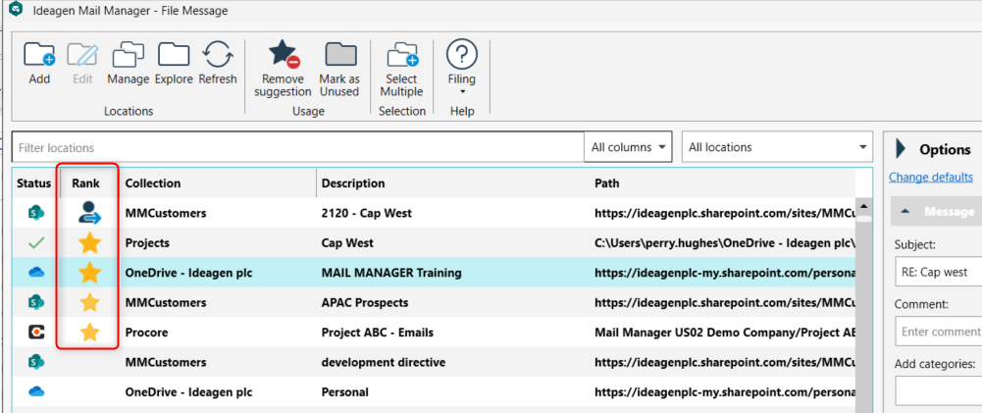Collapse the Message section in Options
The image size is (982, 413).
click(x=904, y=212)
